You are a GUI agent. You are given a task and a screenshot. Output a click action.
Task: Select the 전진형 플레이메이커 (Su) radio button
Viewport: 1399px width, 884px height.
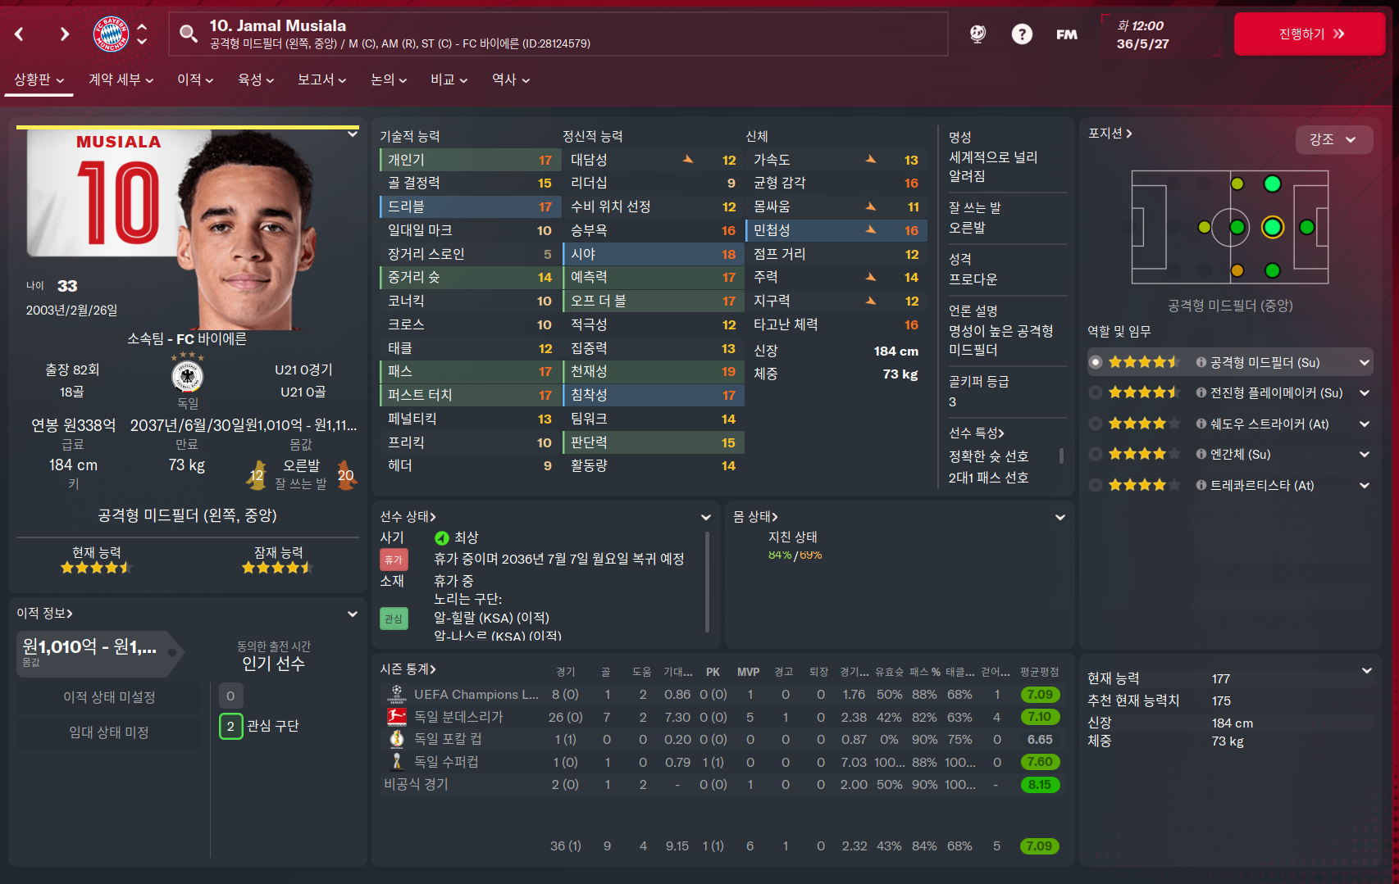[x=1096, y=392]
